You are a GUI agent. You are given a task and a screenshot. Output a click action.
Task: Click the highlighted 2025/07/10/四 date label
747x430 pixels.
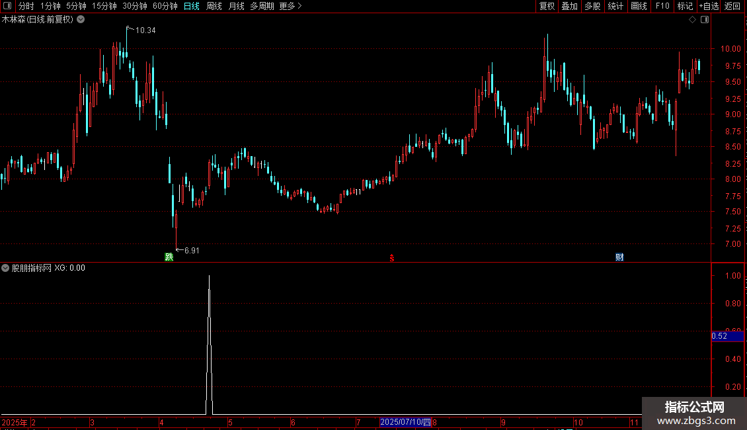pos(405,422)
